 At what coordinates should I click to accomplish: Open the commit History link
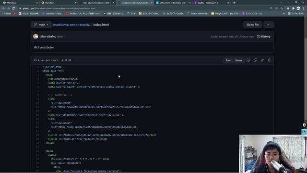[263, 37]
